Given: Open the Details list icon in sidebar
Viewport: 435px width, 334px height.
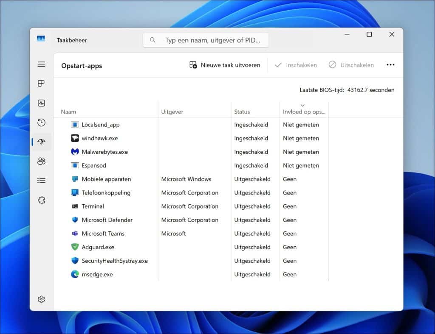Looking at the screenshot, I should click(x=41, y=181).
